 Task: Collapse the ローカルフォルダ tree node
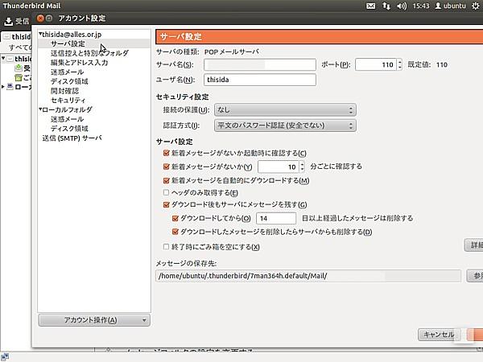pyautogui.click(x=40, y=109)
